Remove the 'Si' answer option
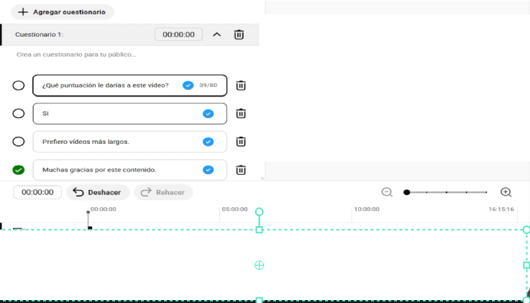 241,114
